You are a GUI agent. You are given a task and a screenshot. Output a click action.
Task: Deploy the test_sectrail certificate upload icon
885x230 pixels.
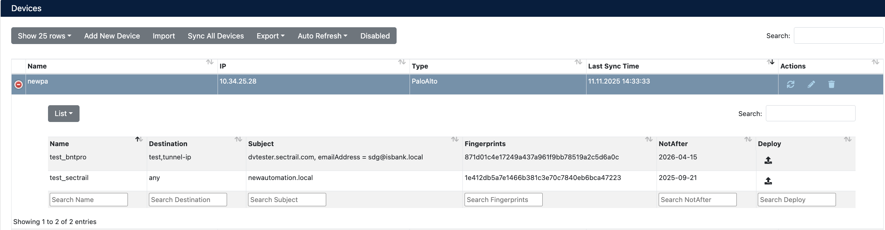768,181
